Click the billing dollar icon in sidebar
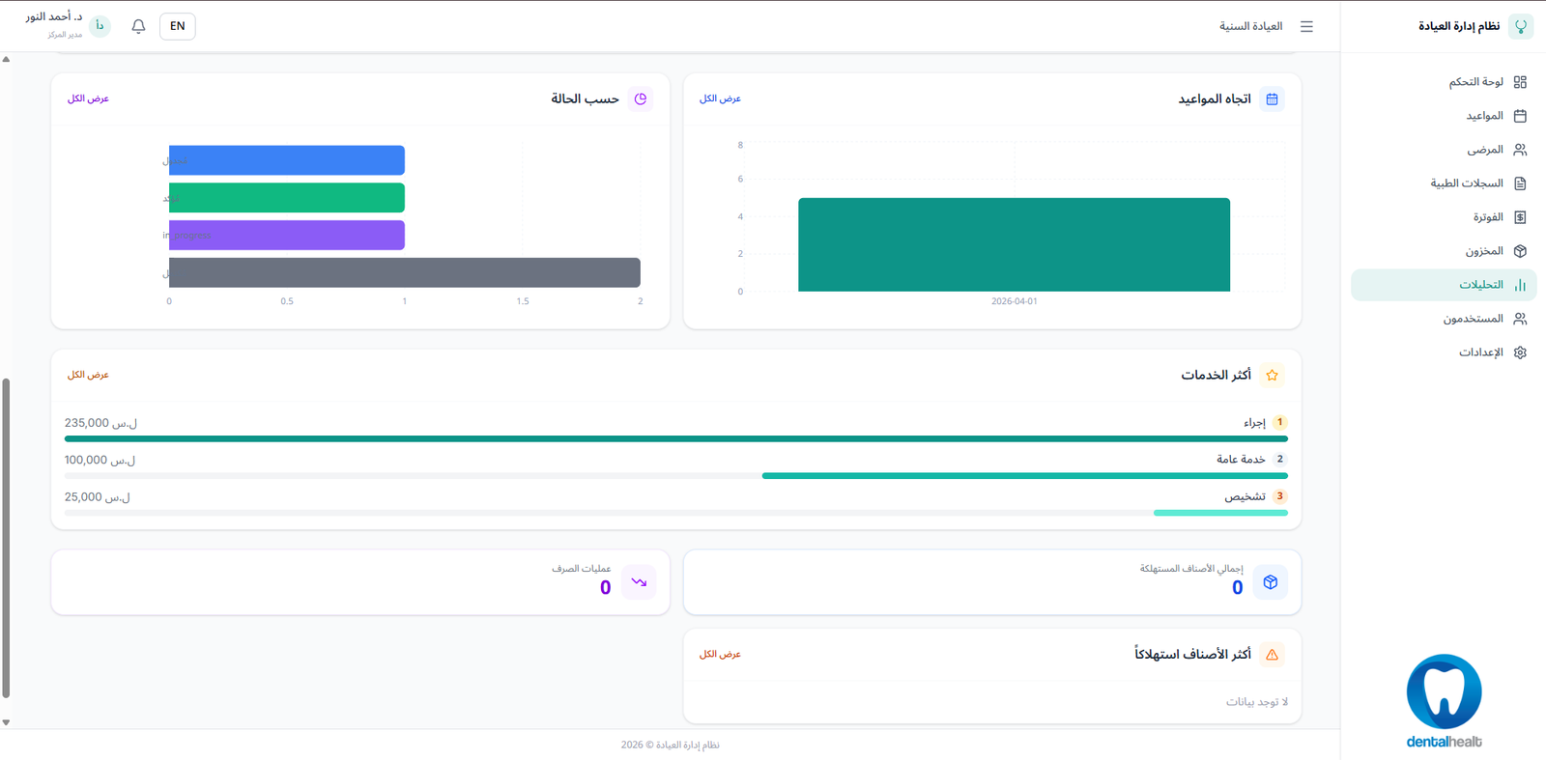1546x760 pixels. coord(1520,217)
